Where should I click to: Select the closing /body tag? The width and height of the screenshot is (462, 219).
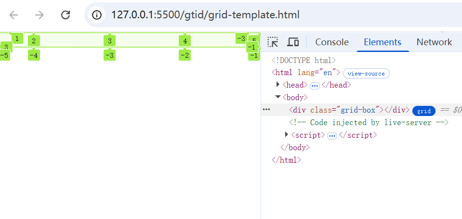click(295, 147)
